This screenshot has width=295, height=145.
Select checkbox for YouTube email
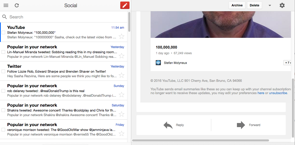3,32
